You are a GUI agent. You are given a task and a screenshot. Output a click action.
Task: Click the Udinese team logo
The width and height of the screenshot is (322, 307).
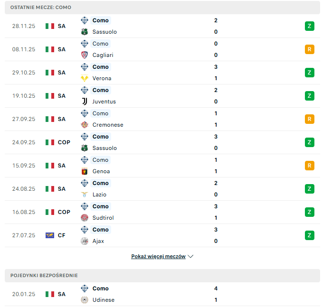tap(85, 300)
